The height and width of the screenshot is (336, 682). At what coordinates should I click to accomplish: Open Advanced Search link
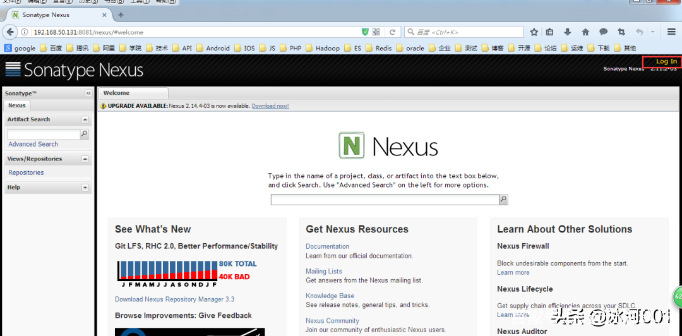33,144
